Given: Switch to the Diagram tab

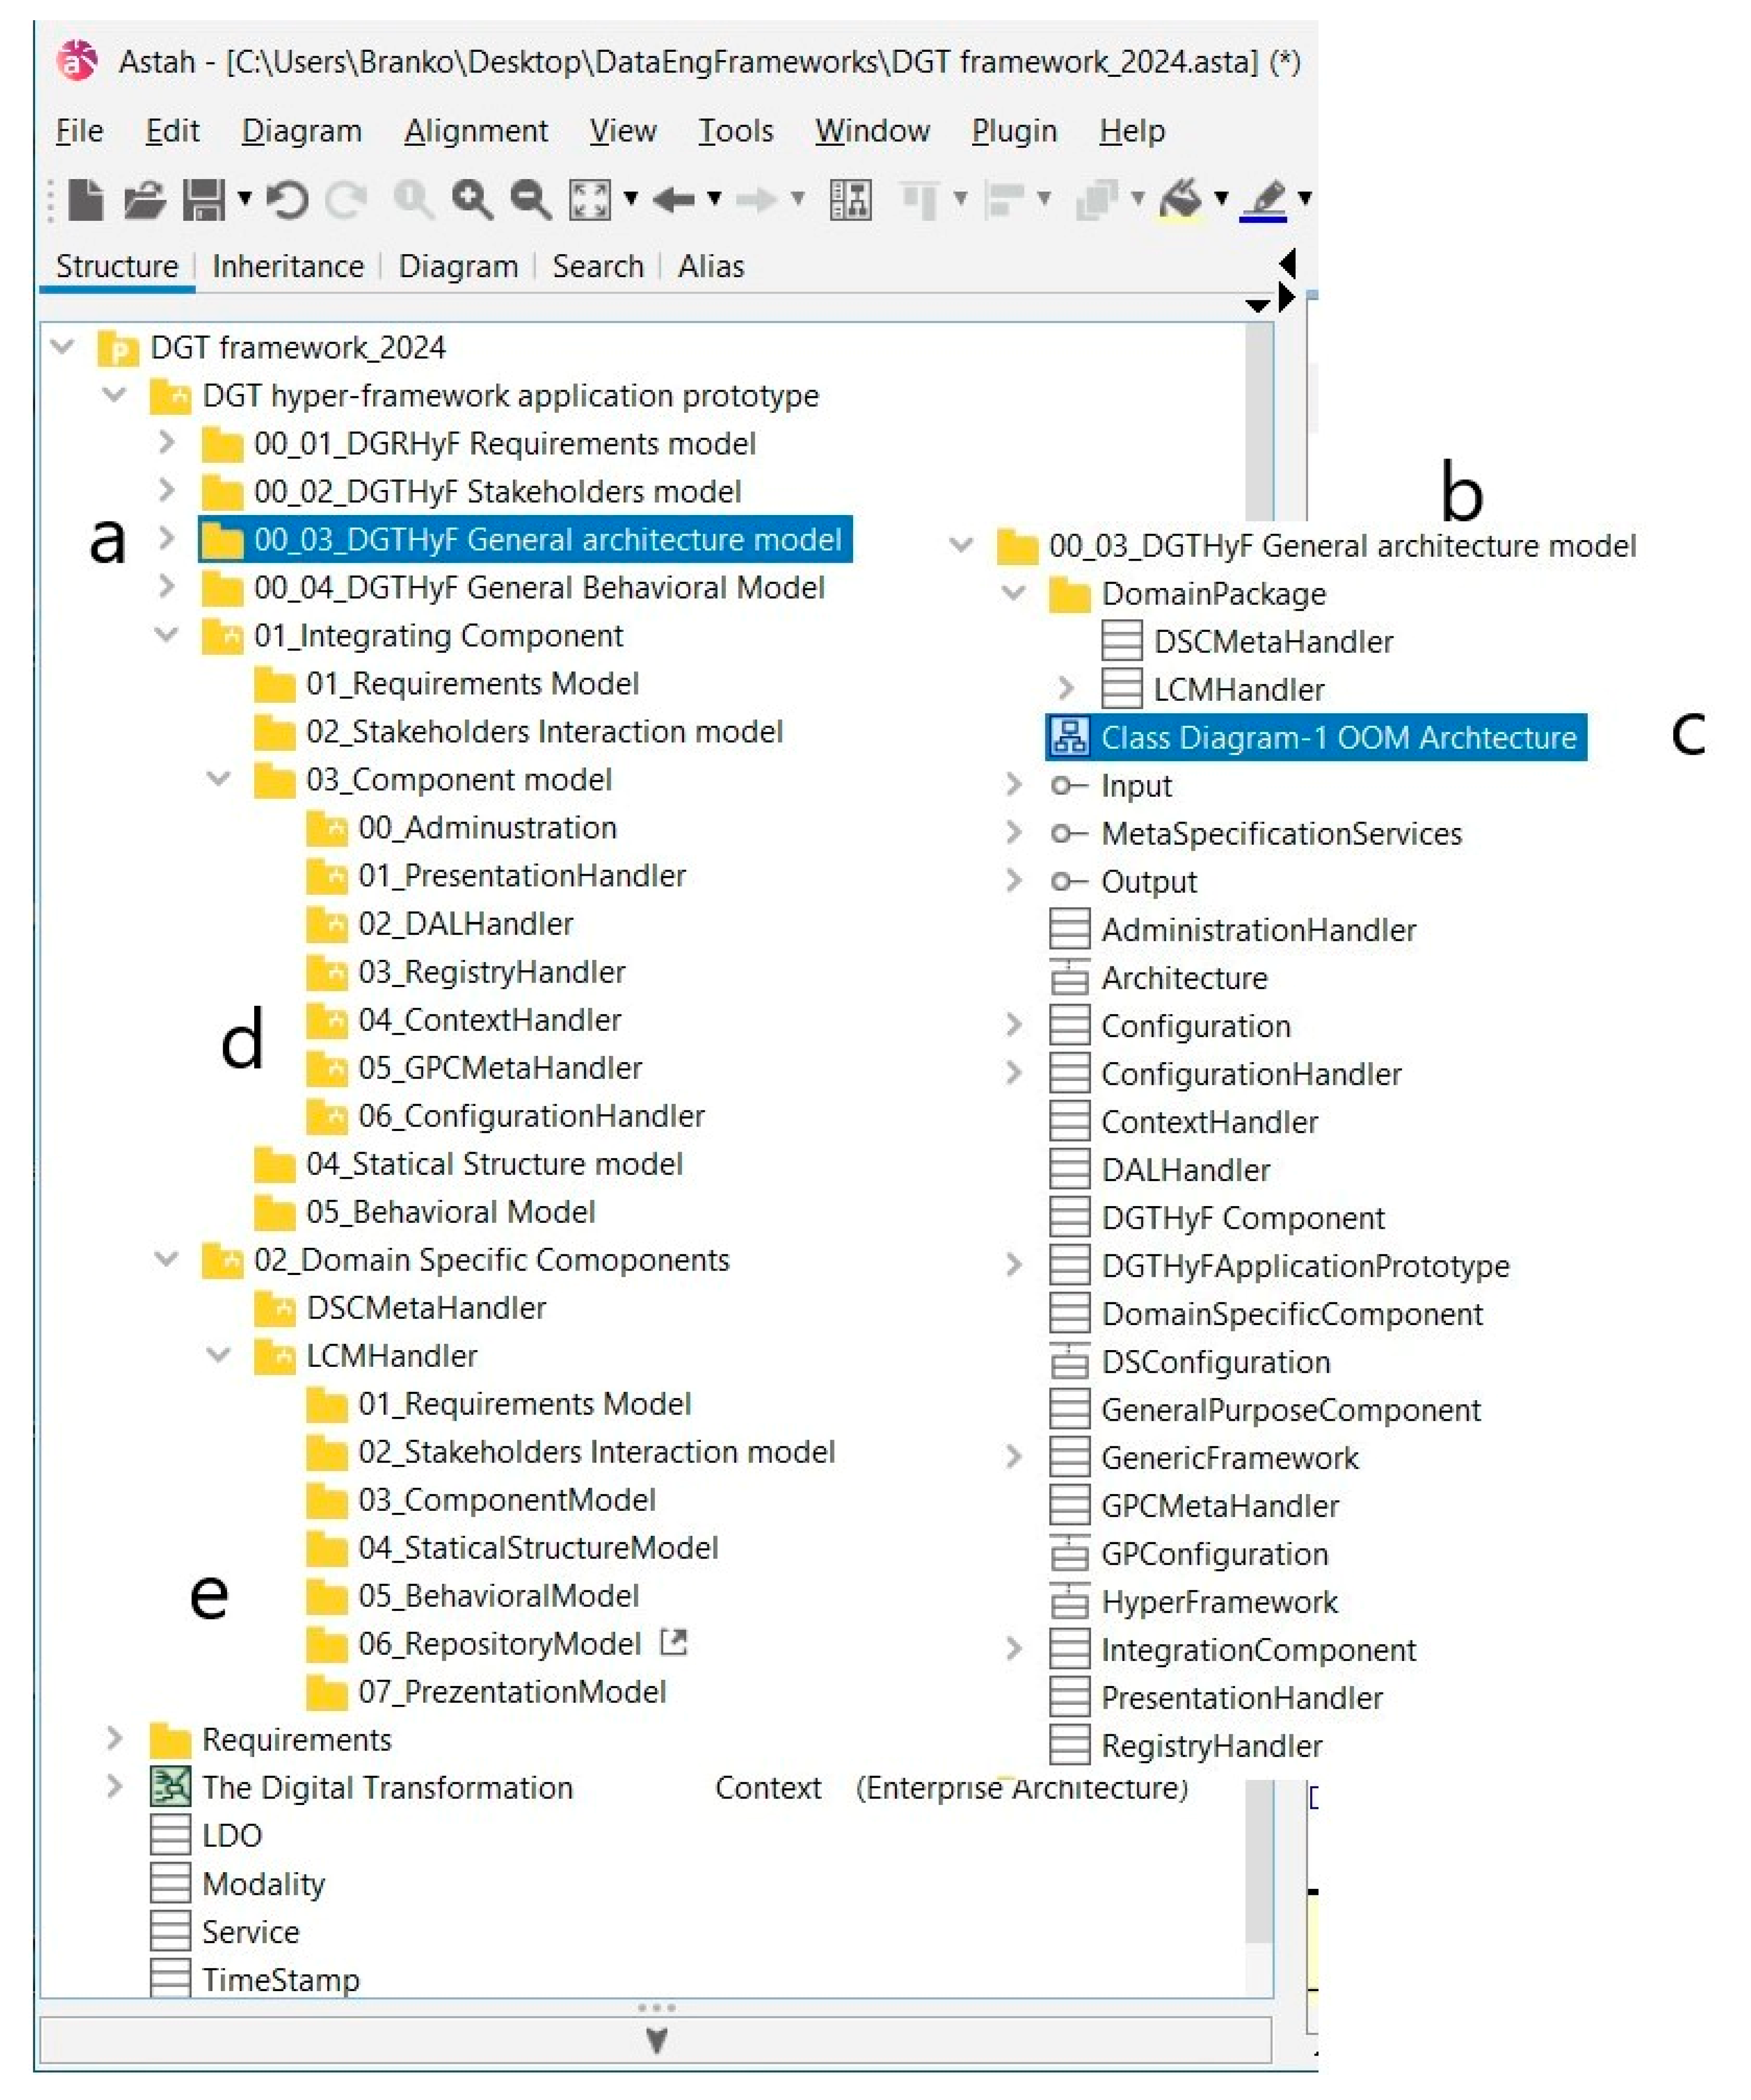Looking at the screenshot, I should [458, 267].
